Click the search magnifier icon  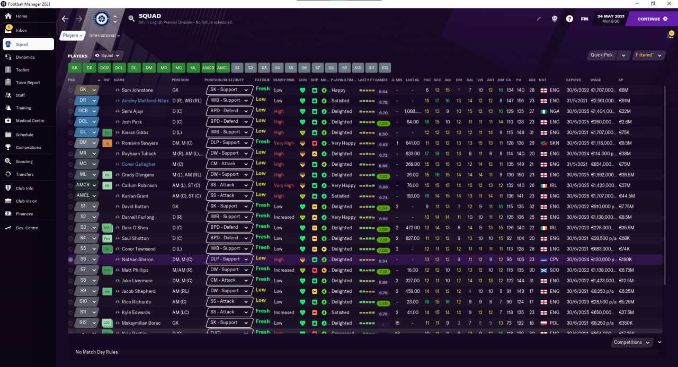[x=131, y=19]
